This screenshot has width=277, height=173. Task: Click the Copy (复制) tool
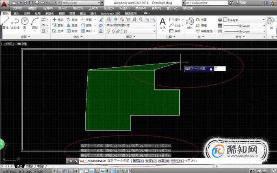pos(58,26)
